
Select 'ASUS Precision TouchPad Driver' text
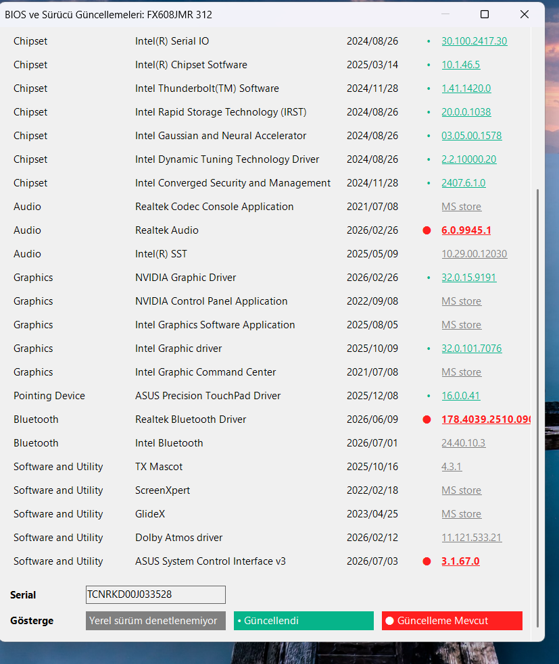tap(208, 396)
